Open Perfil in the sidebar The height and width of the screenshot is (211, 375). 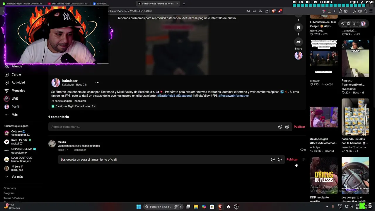click(12, 107)
